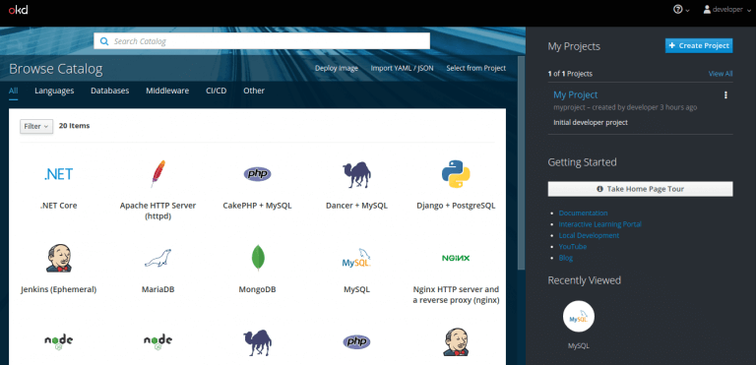Expand the Filter dropdown

[x=36, y=126]
